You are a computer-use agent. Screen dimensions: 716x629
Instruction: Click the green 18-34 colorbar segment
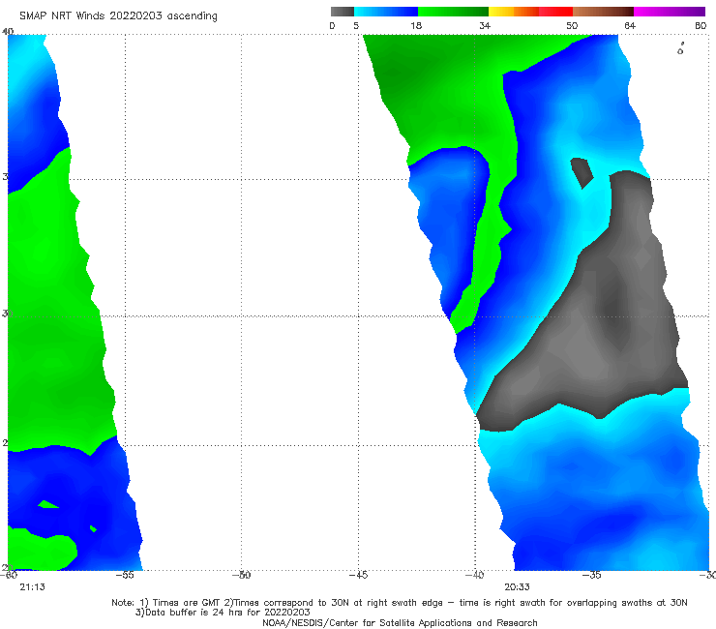[453, 12]
